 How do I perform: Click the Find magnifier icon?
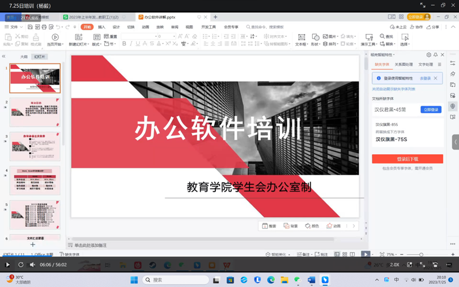pos(382,36)
